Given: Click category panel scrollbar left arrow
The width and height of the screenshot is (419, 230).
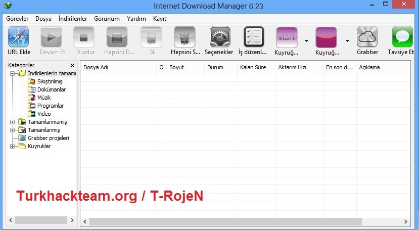Looking at the screenshot, I should [x=11, y=220].
